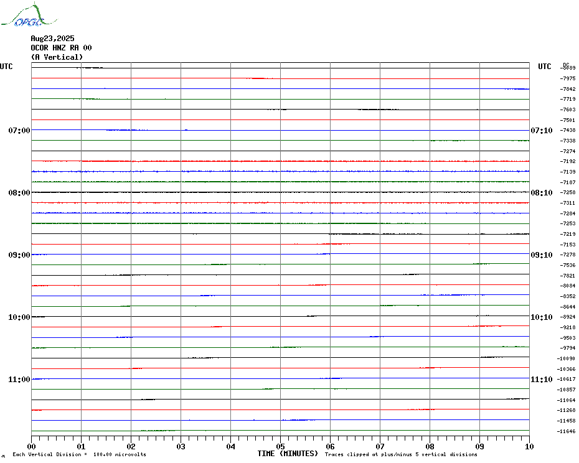Click the DC offset value -7438
Viewport: 579px width, 463px height.
coord(568,130)
